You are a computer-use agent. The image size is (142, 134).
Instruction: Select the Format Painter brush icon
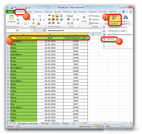point(18,23)
